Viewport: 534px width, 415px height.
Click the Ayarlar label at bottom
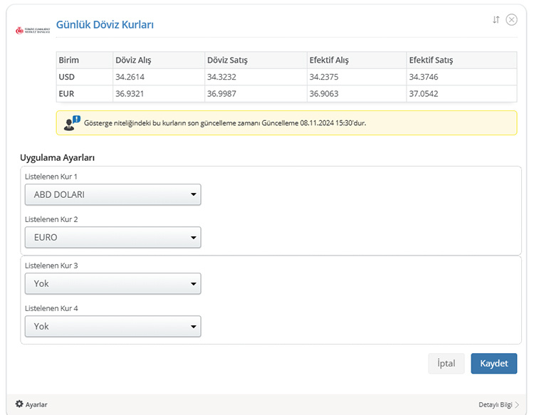point(36,404)
